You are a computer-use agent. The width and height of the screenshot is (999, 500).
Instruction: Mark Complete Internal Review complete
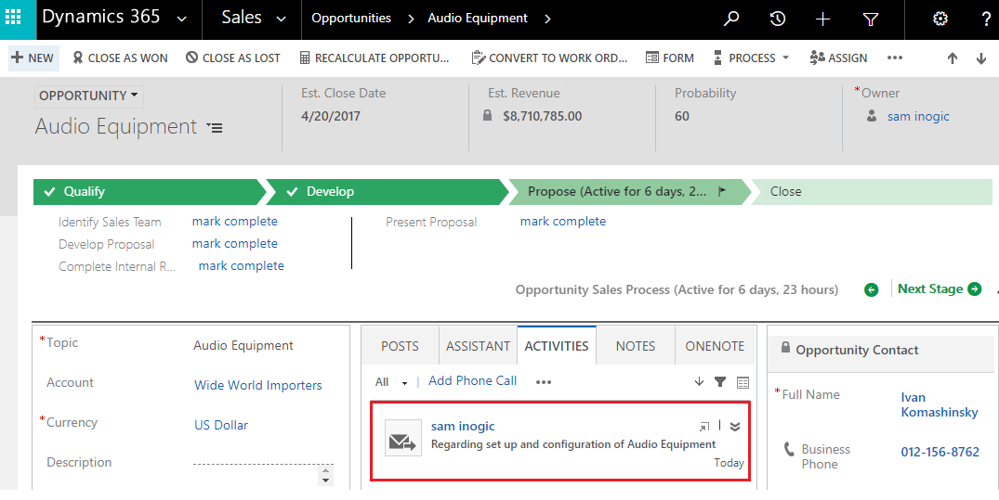point(242,266)
